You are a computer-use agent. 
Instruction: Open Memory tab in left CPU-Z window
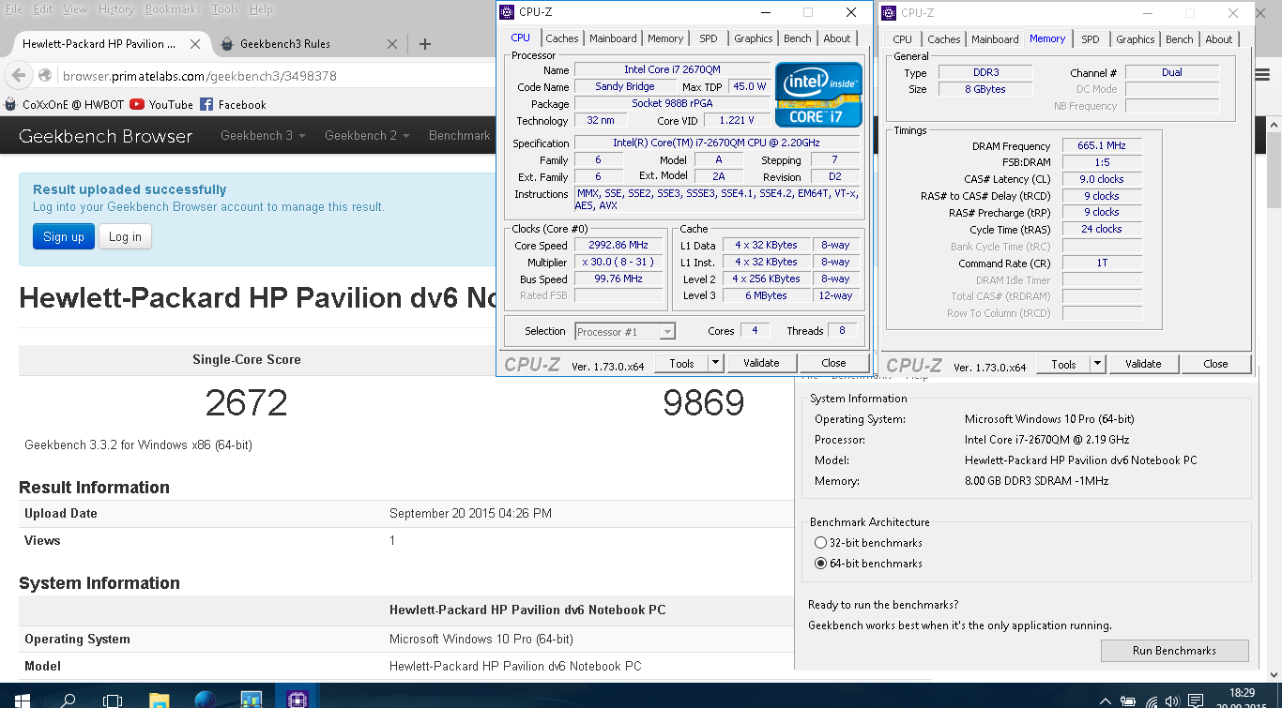point(665,38)
